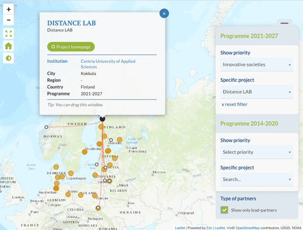Image resolution: width=303 pixels, height=230 pixels.
Task: Toggle fullscreen map view
Action: [x=8, y=34]
